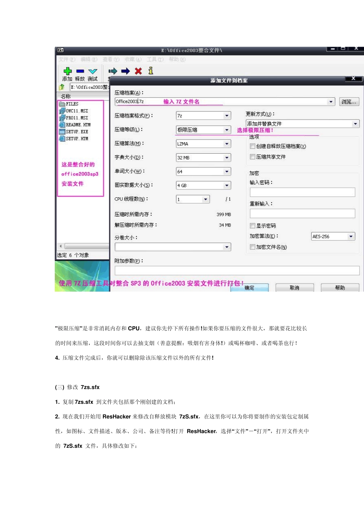Click the 输入密码 password field

click(x=303, y=192)
